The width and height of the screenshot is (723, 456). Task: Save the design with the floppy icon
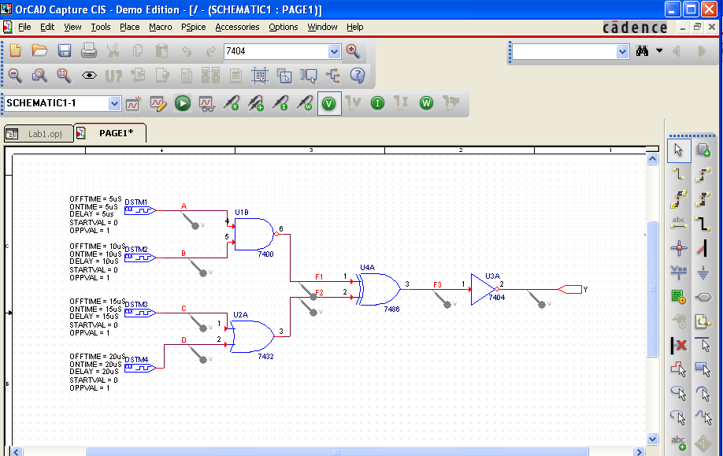[x=65, y=50]
